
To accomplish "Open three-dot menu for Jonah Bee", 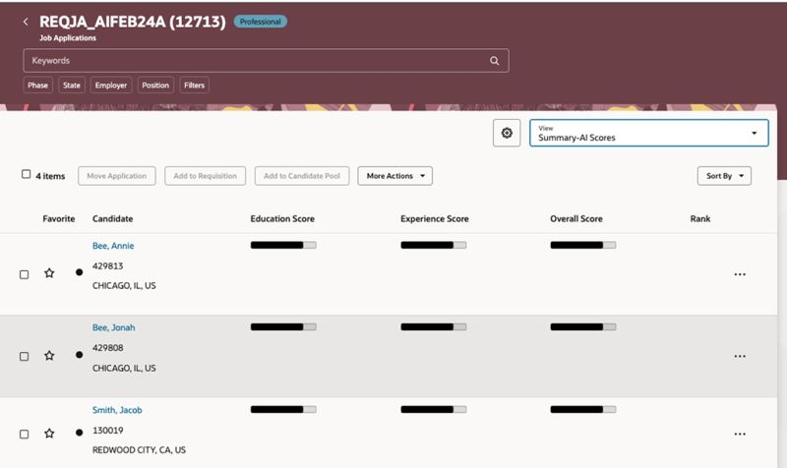I will click(x=740, y=356).
